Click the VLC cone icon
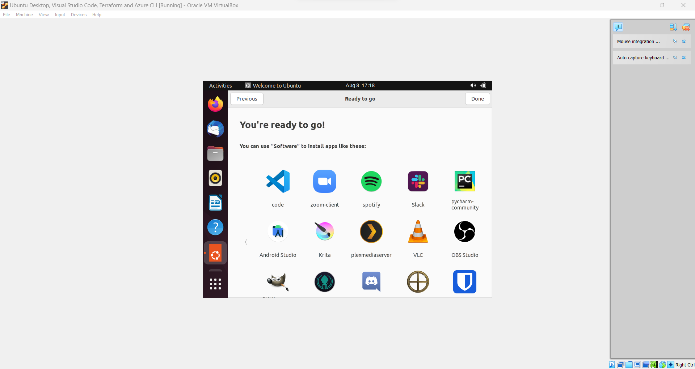The image size is (695, 369). coord(418,232)
